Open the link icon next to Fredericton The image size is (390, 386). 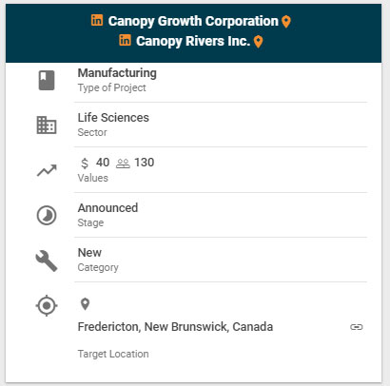pyautogui.click(x=357, y=327)
